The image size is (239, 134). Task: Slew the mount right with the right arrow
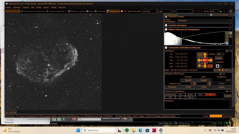point(210,60)
